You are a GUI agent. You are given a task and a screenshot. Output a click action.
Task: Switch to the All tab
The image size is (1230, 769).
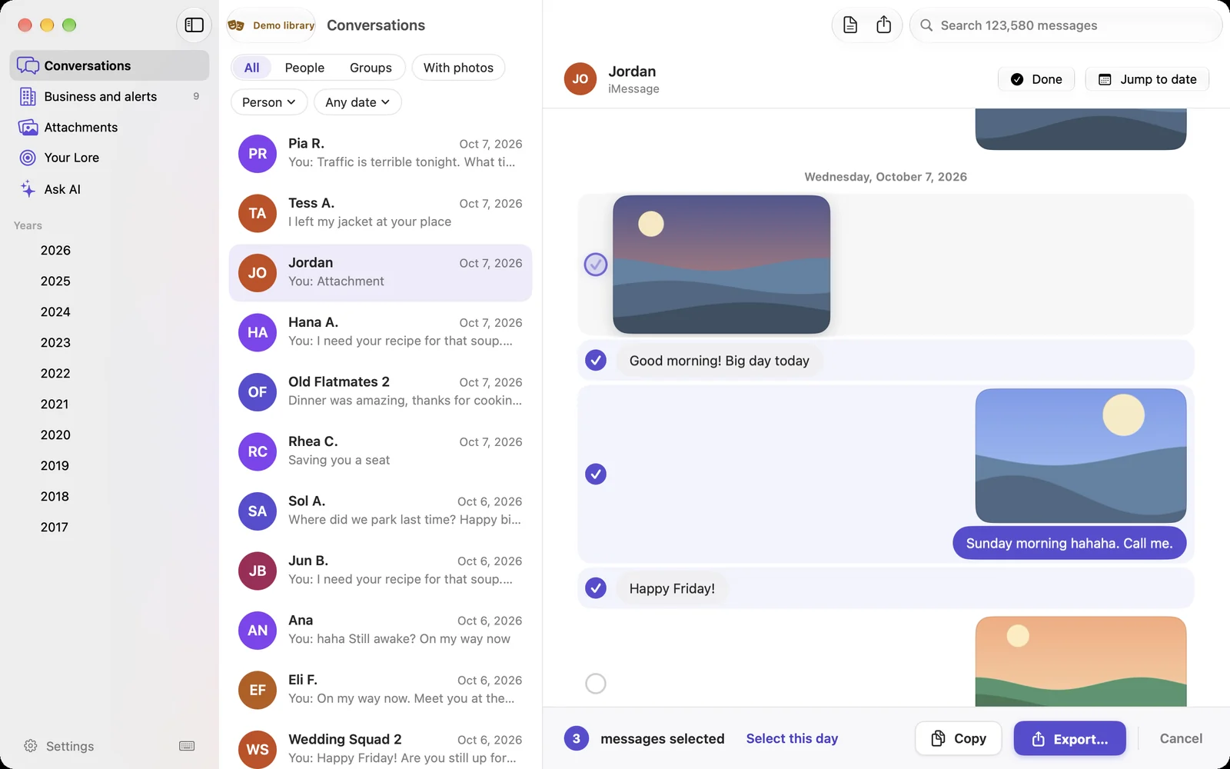251,68
